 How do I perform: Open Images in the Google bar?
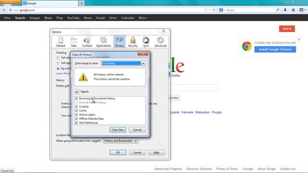tap(35, 18)
